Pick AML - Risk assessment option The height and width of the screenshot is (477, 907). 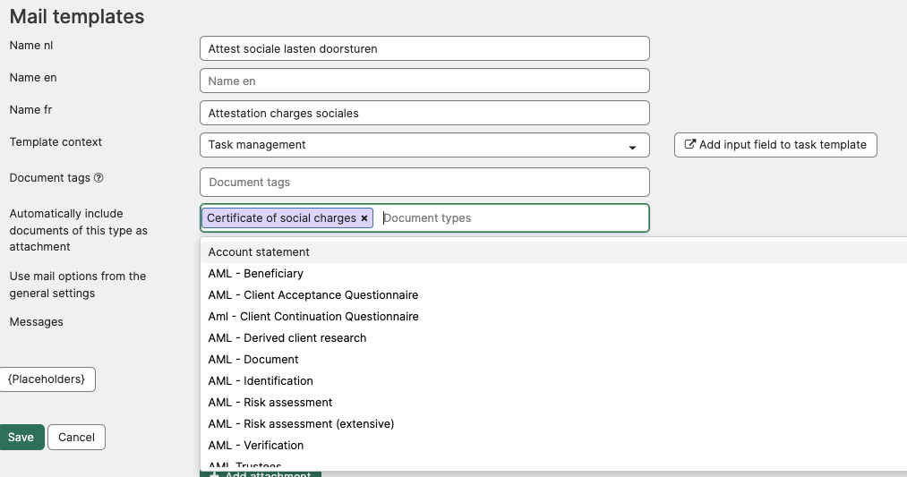pos(553,402)
